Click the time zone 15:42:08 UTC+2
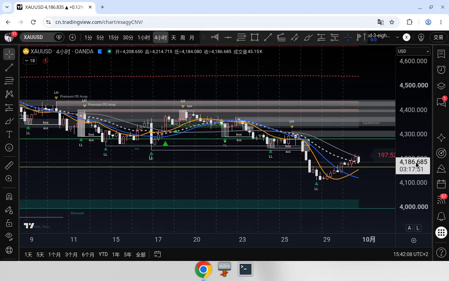This screenshot has height=281, width=449. pos(411,254)
